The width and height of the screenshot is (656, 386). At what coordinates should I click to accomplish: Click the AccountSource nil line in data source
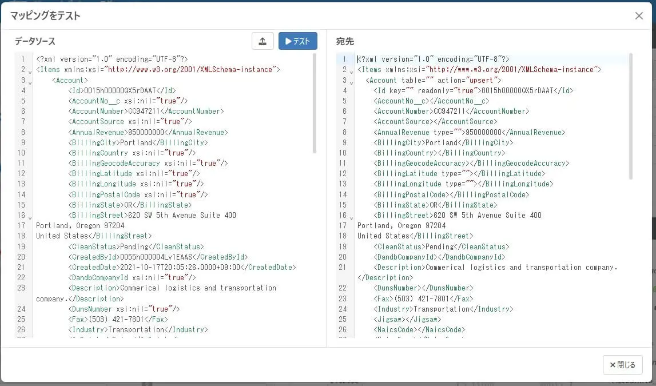coord(130,122)
